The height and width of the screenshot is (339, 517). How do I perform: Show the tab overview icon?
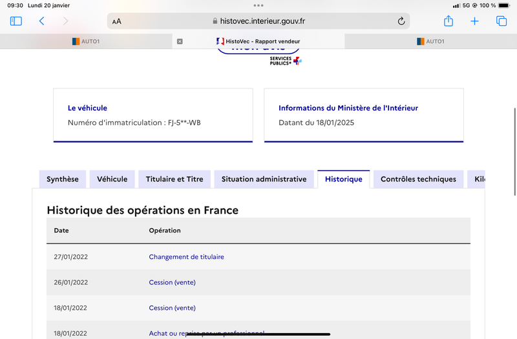(x=501, y=21)
